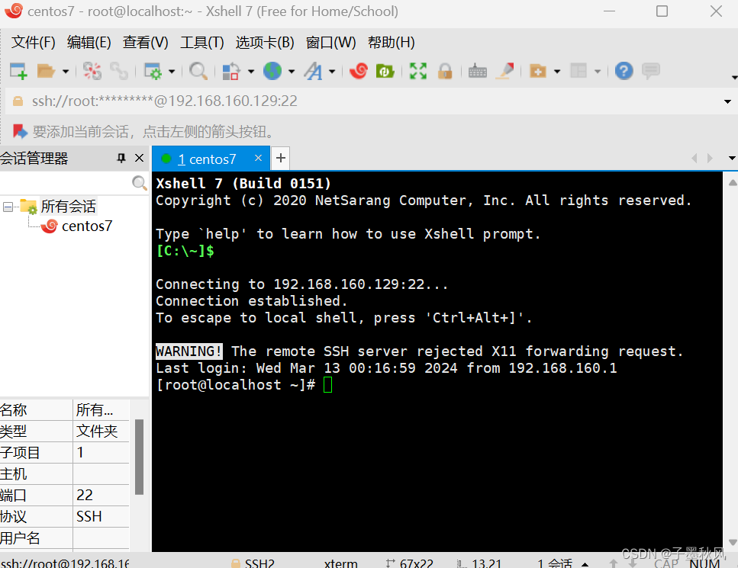Click xterm in the status bar
This screenshot has height=568, width=738.
340,563
